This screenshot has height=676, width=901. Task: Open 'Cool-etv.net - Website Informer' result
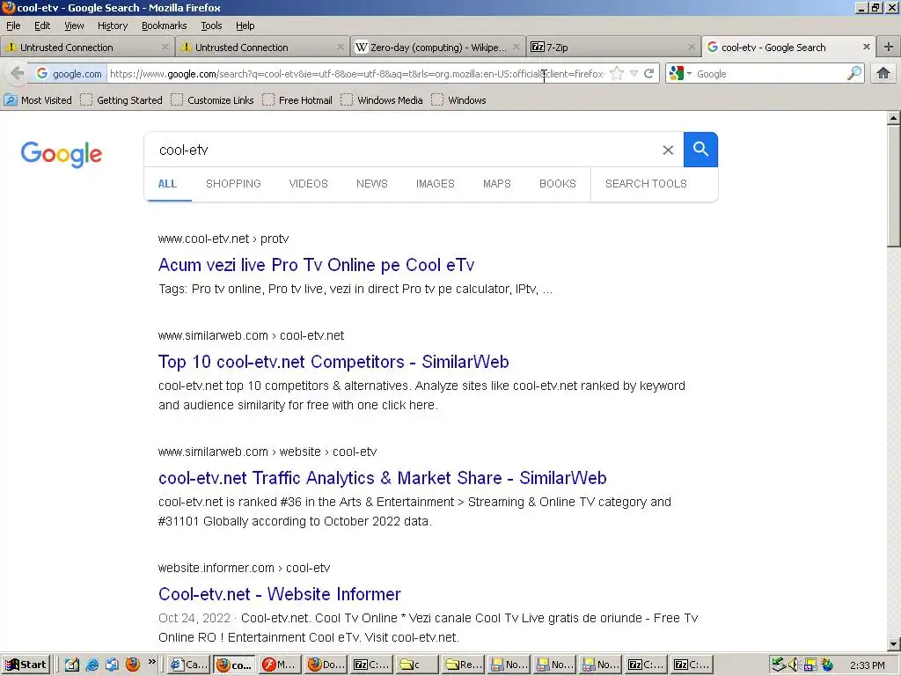coord(279,594)
